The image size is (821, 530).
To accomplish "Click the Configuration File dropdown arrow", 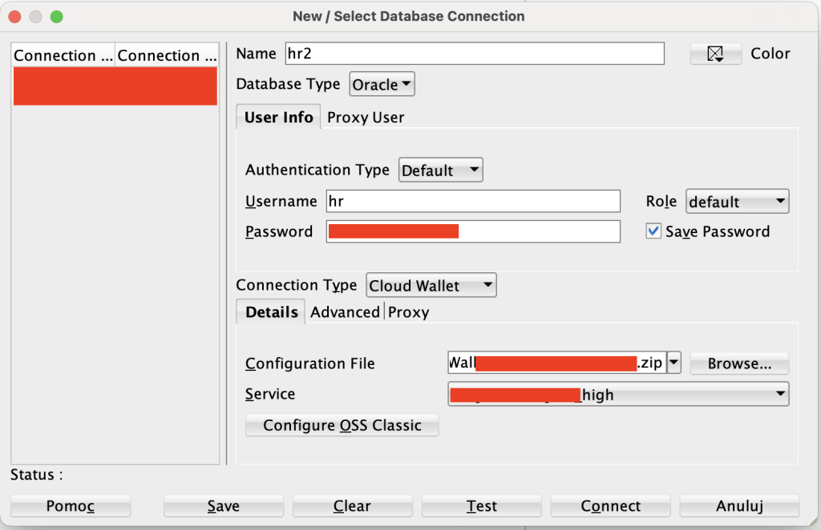I will (674, 363).
